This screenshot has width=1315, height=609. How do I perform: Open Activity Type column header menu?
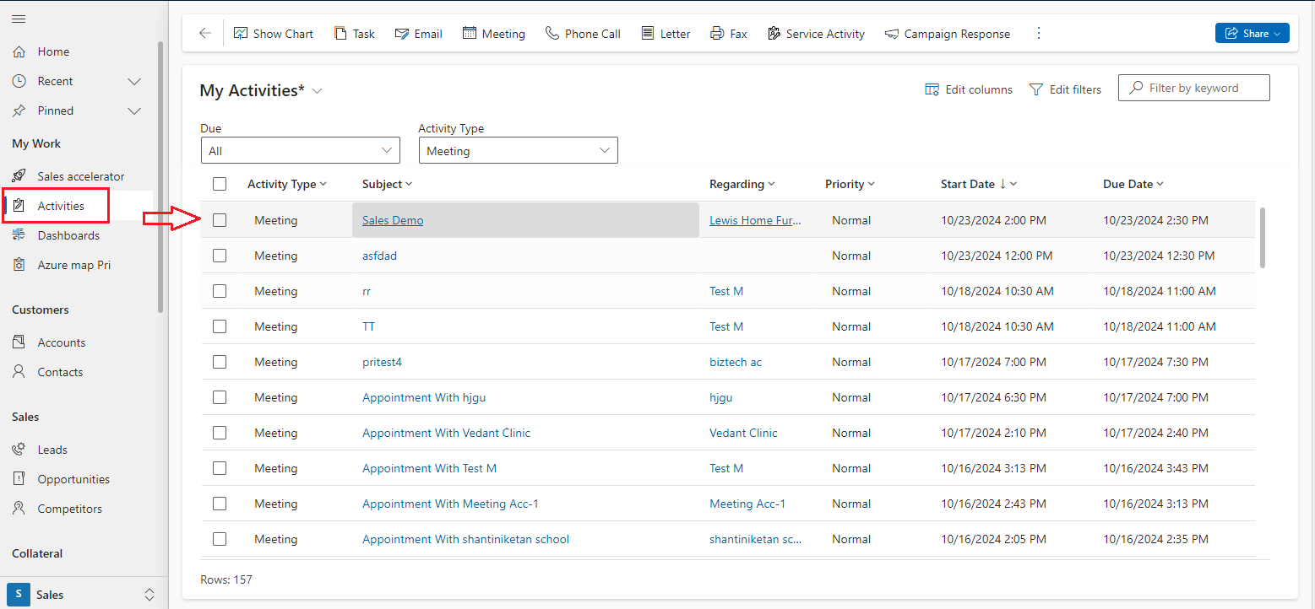coord(286,184)
